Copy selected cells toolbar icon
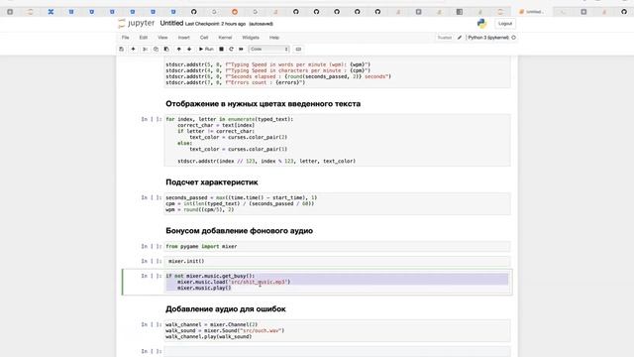 (156, 49)
